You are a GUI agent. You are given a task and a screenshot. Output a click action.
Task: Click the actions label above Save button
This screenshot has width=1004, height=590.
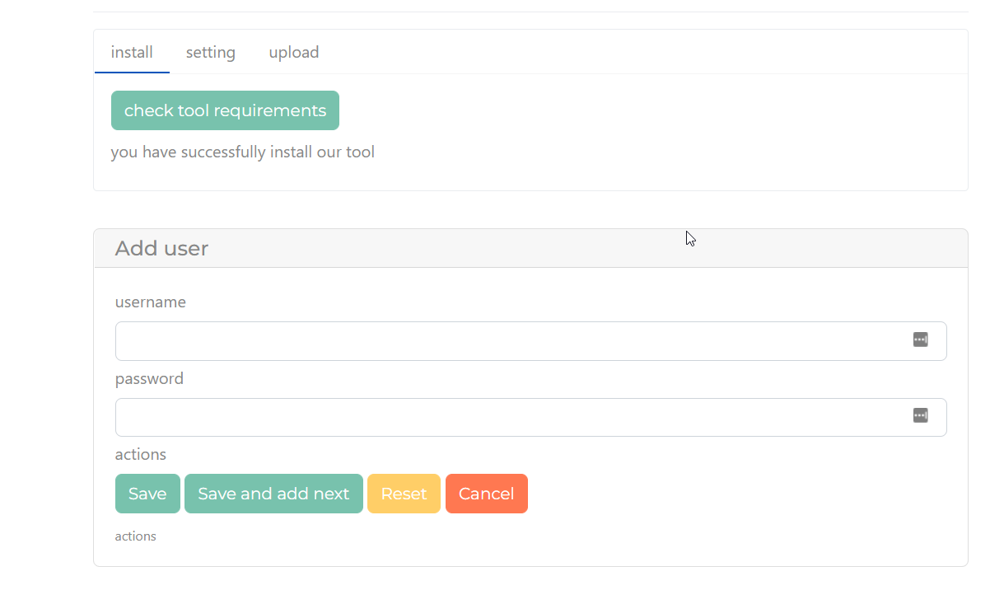click(141, 454)
